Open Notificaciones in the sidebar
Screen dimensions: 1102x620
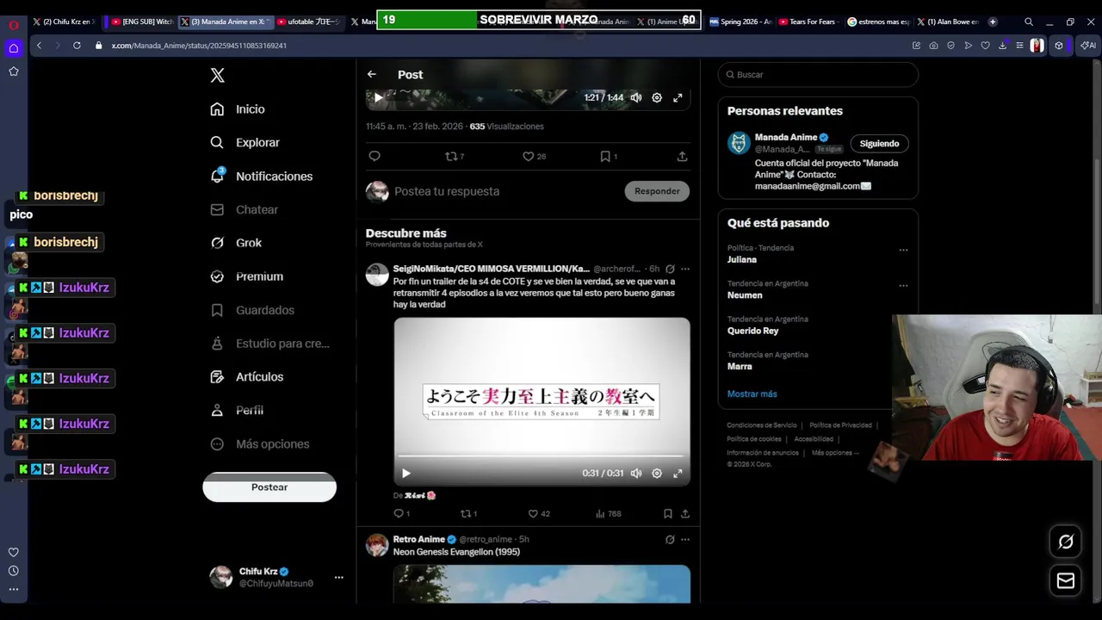click(x=262, y=177)
